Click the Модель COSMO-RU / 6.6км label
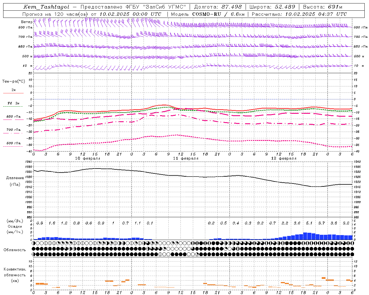Viewport: 369px width, 295px height. [208, 14]
